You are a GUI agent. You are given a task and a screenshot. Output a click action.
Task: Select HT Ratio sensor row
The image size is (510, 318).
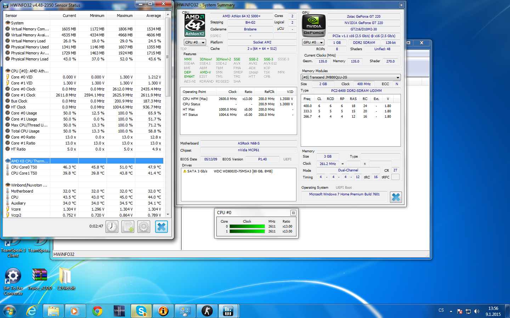[84, 149]
